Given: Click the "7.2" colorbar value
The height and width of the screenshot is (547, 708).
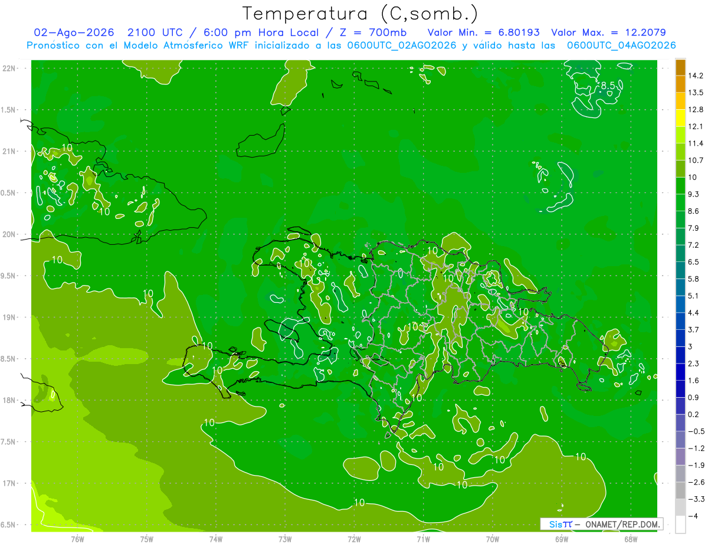Looking at the screenshot, I should (x=693, y=245).
